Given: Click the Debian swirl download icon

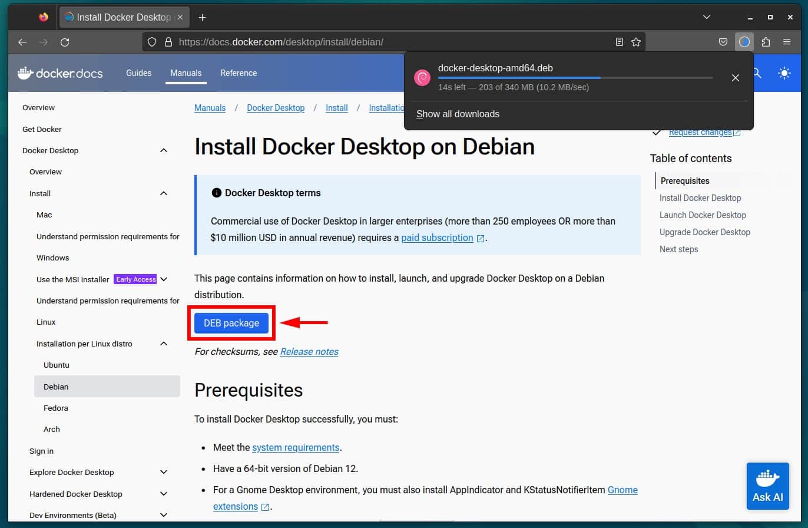Looking at the screenshot, I should (x=422, y=77).
